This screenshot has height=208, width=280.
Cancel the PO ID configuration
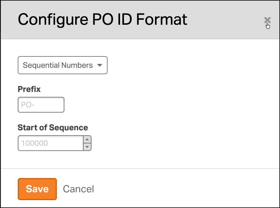(78, 189)
